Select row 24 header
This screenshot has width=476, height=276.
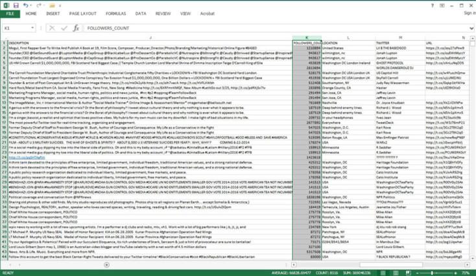4,157
